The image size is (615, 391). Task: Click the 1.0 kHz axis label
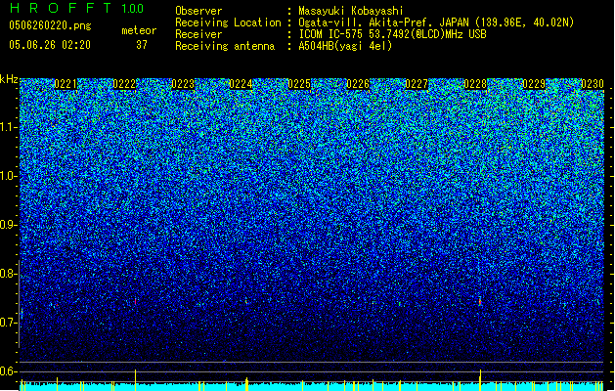(9, 176)
